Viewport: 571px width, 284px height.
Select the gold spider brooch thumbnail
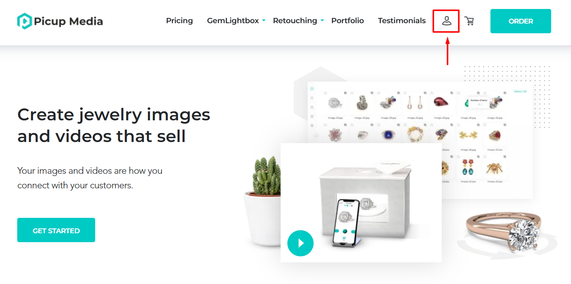pos(494,169)
